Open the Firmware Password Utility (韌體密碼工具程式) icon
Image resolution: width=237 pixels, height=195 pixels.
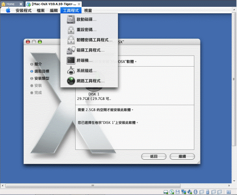[x=71, y=40]
